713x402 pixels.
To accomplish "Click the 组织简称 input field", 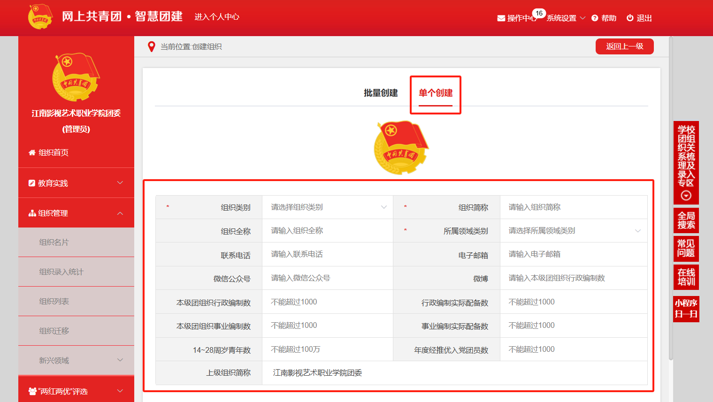I will pos(574,207).
